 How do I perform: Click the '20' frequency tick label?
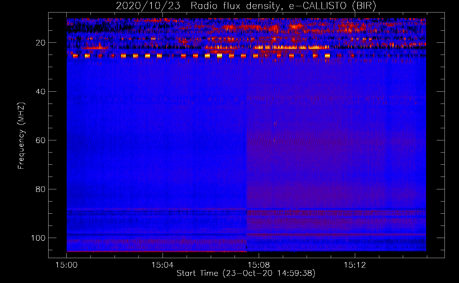(x=41, y=43)
